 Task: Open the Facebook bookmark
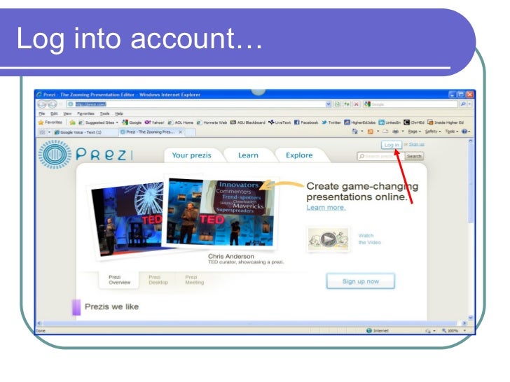[x=306, y=122]
